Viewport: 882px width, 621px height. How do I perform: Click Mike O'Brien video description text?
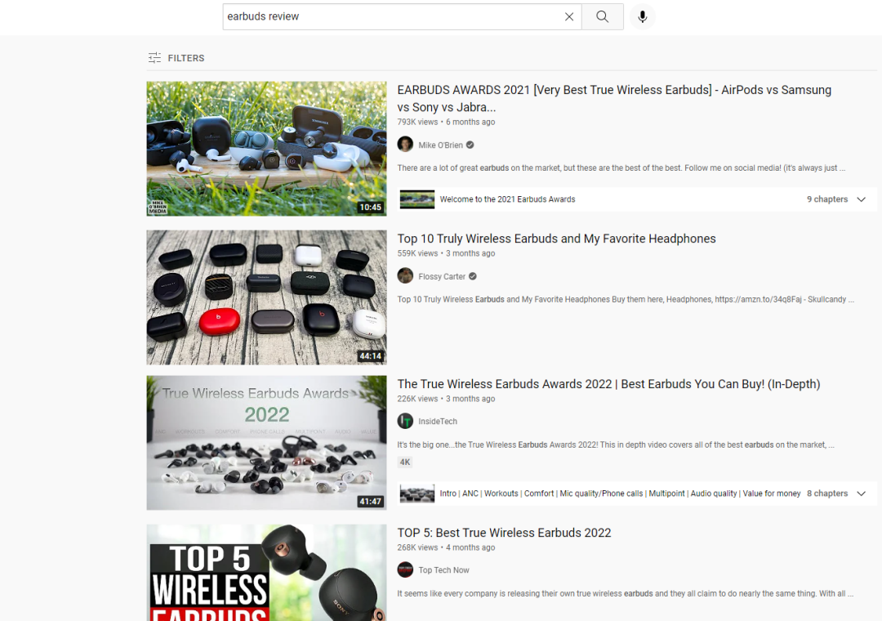click(621, 168)
